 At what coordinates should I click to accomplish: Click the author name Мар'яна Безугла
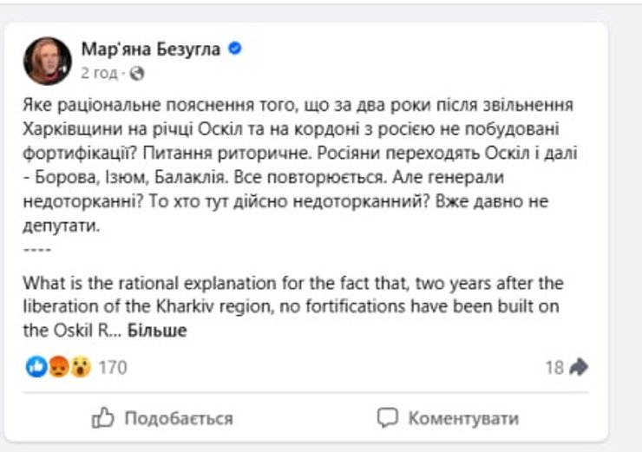pos(152,49)
